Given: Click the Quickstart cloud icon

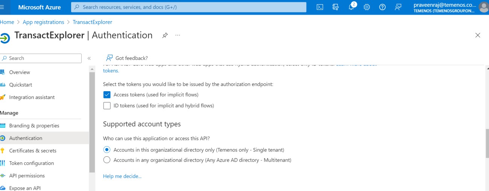Looking at the screenshot, I should point(2,85).
